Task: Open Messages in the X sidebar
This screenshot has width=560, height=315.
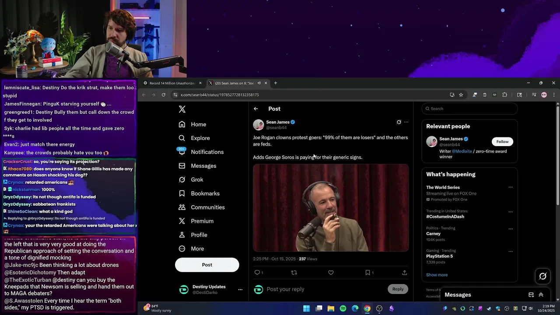Action: coord(197,166)
